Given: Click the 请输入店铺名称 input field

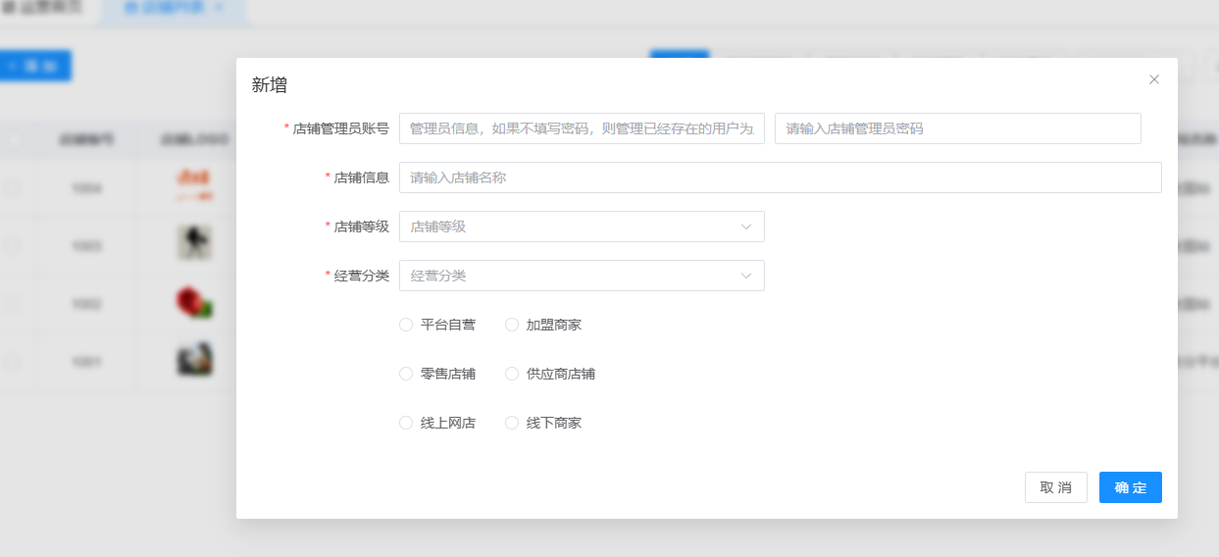Looking at the screenshot, I should [780, 177].
